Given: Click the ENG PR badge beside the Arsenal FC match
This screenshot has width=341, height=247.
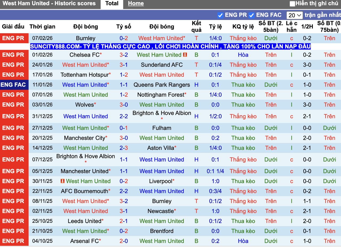Looking at the screenshot, I should click(x=14, y=241).
